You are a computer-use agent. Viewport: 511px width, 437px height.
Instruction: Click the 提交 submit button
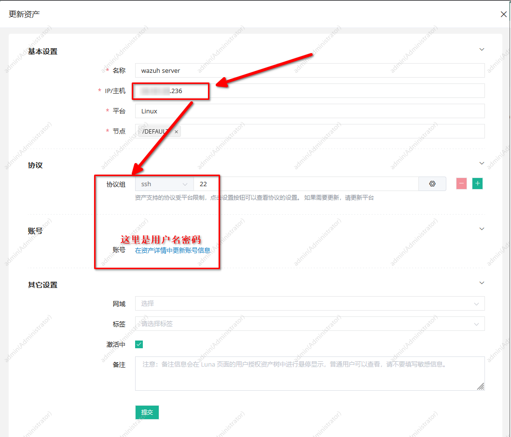147,412
